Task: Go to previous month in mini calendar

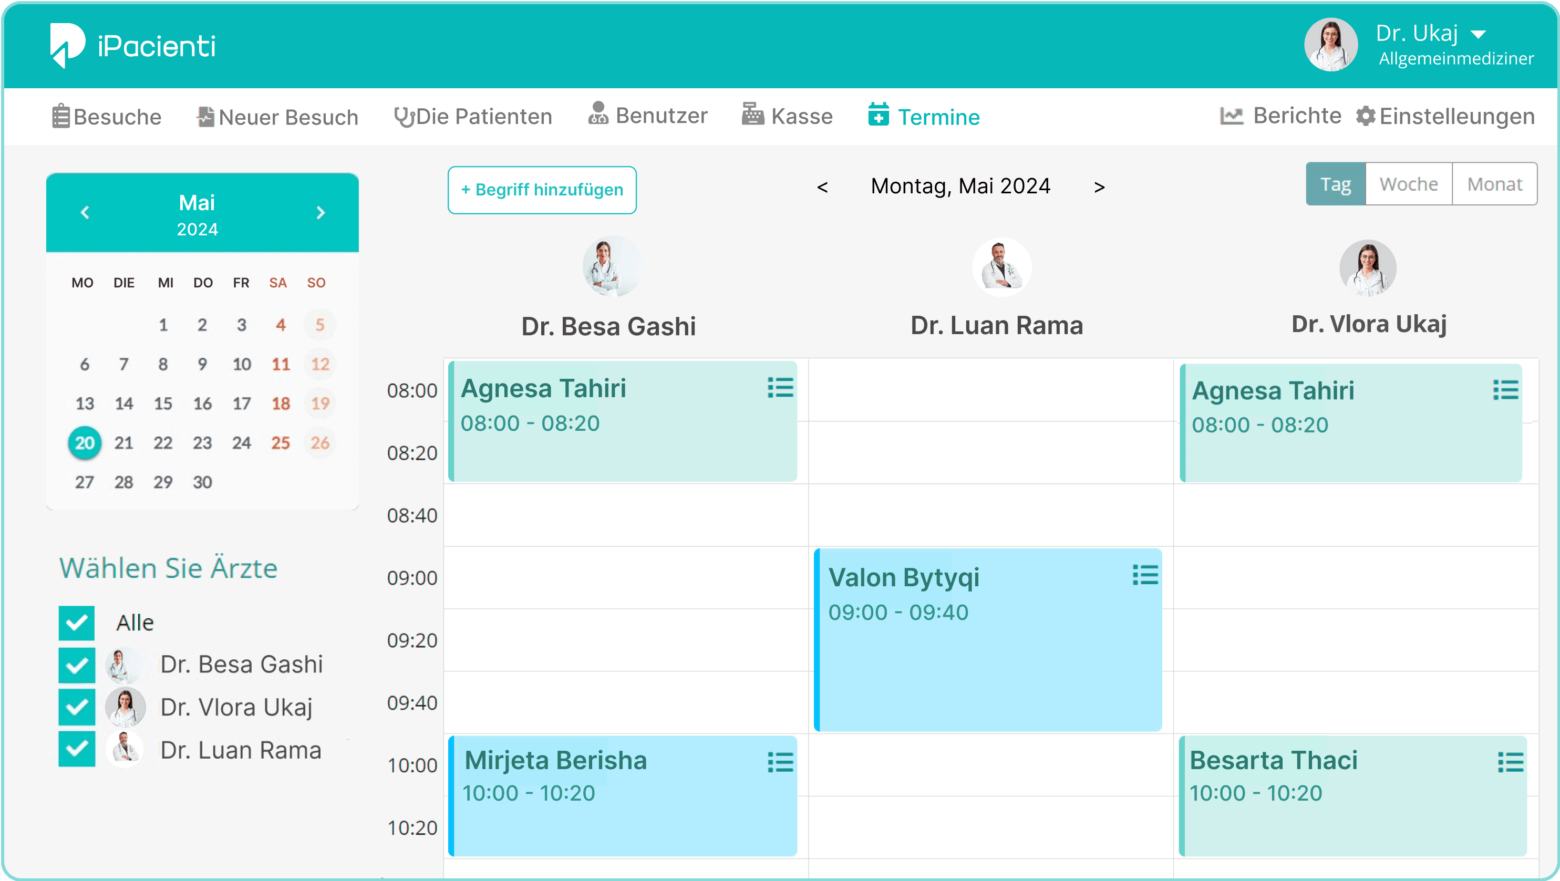Action: tap(86, 213)
